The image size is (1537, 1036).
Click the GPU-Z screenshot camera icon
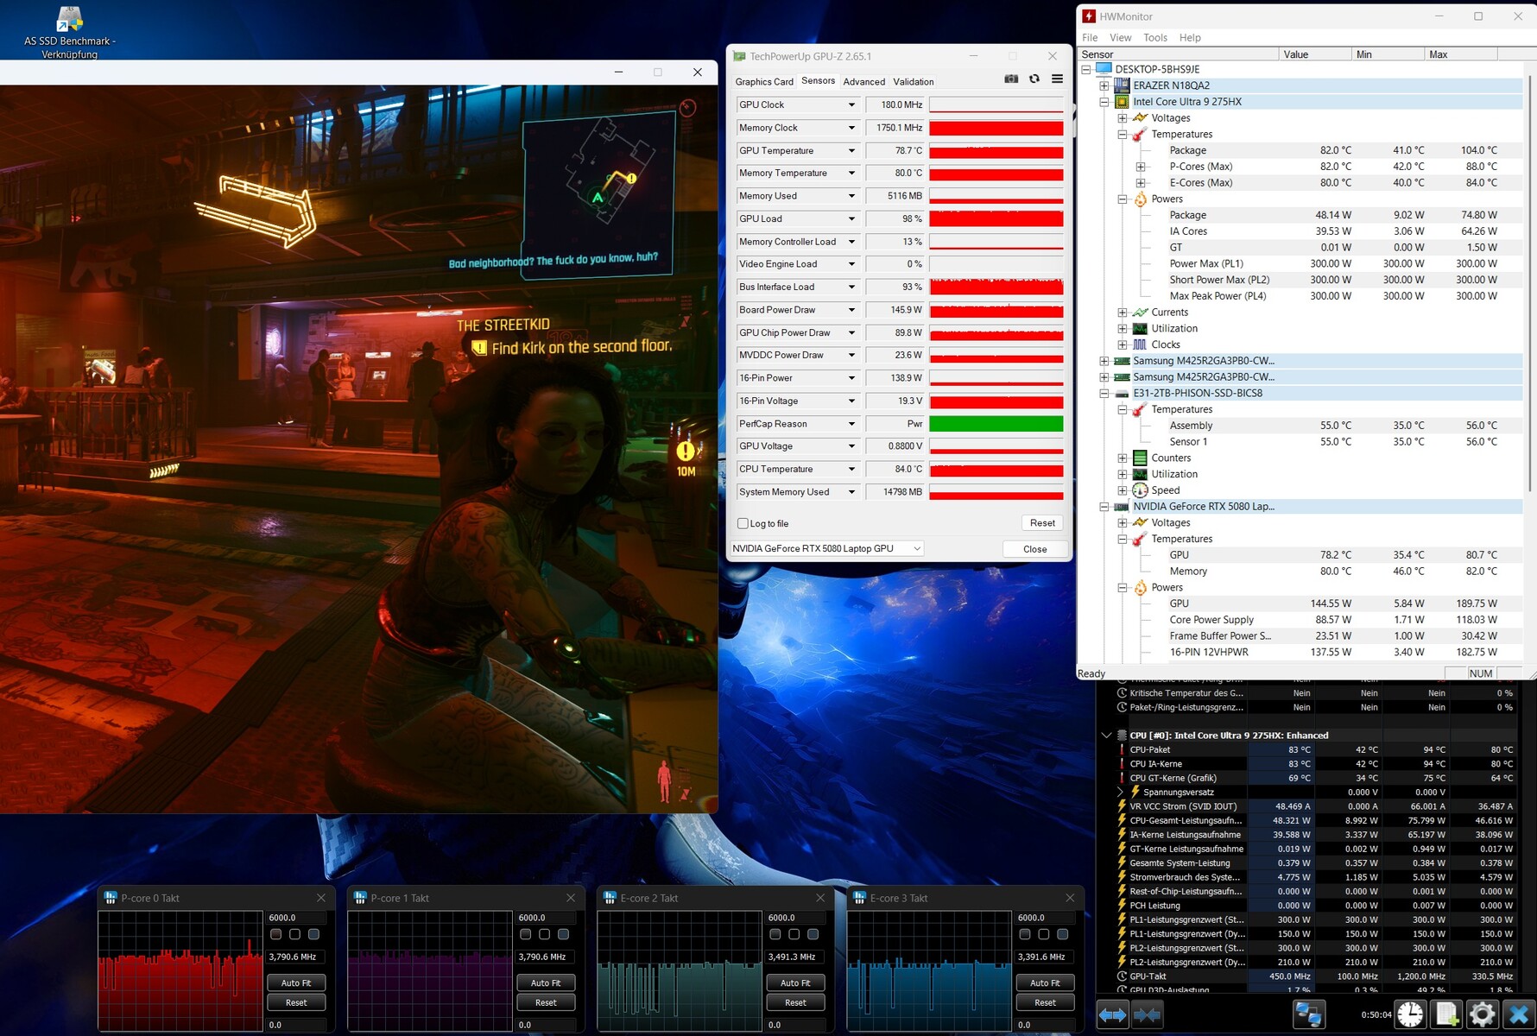click(1011, 79)
